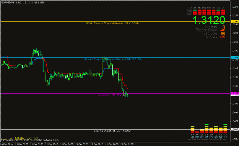Click the red STR cell under H1
Viewport: 239px width, 146px height.
click(213, 12)
